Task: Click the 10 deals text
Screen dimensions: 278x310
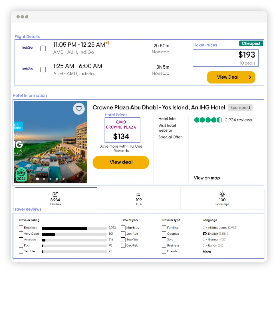Action: pyautogui.click(x=247, y=63)
